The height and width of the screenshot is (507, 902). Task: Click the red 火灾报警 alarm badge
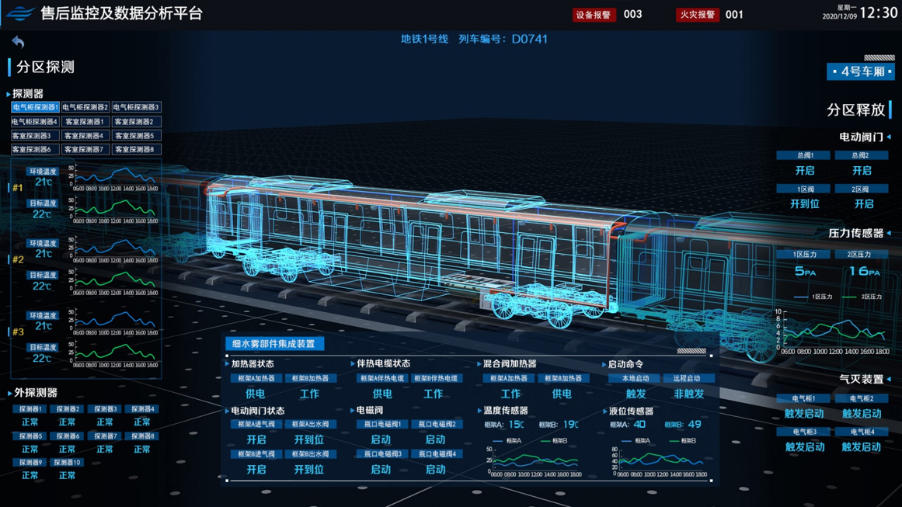(696, 15)
